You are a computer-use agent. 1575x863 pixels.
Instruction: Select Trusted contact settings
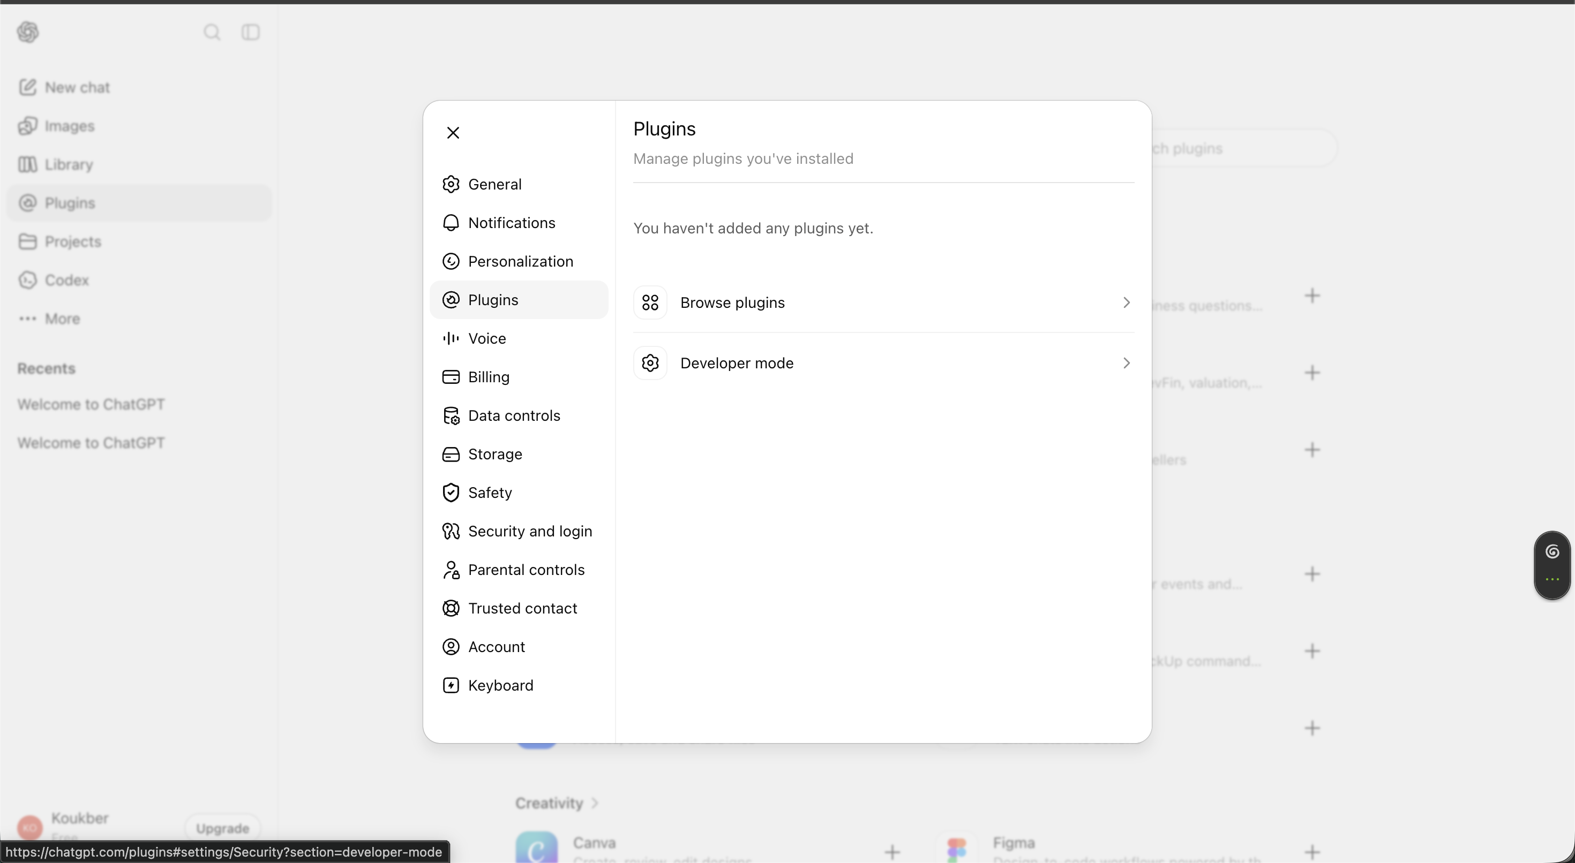point(519,608)
